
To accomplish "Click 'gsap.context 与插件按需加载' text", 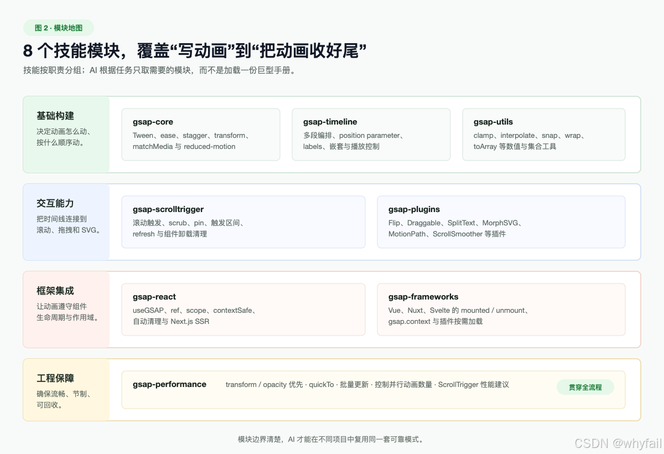I will [x=435, y=322].
